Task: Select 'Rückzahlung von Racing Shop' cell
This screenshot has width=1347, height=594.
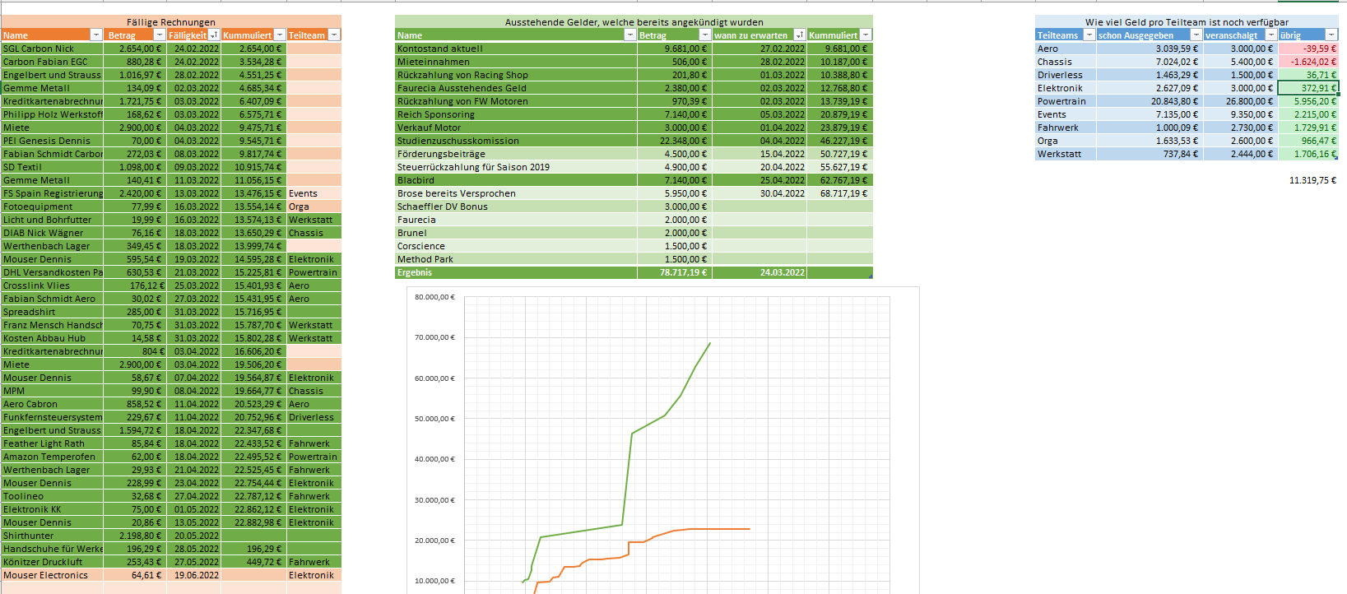Action: (516, 75)
